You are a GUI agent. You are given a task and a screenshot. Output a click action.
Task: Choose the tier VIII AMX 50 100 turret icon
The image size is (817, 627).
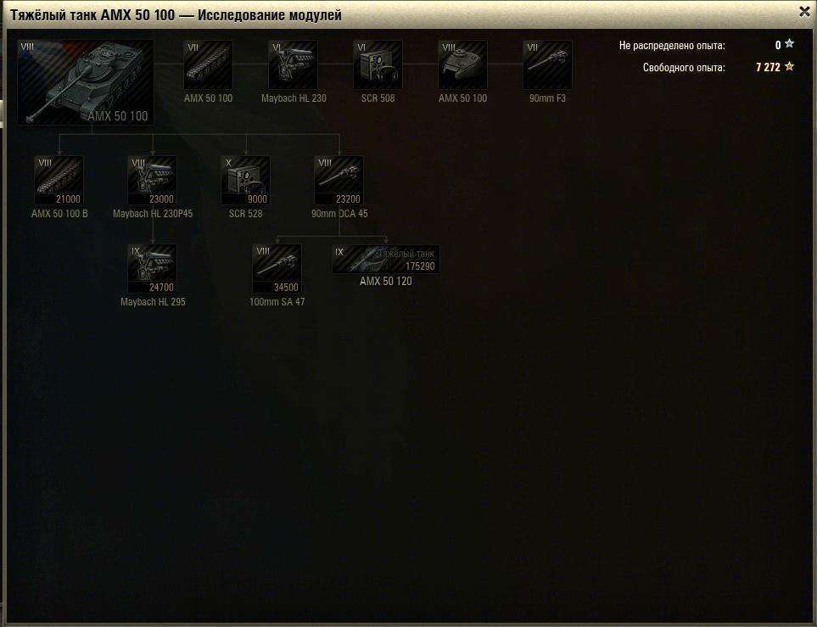coord(462,64)
